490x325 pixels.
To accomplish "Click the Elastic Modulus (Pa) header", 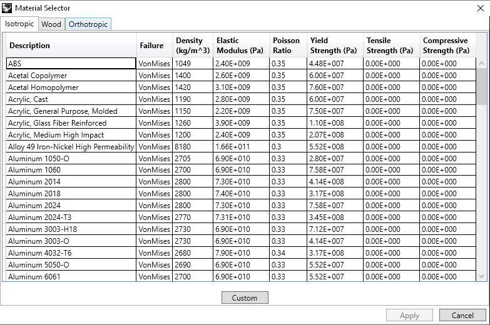I will (242, 45).
